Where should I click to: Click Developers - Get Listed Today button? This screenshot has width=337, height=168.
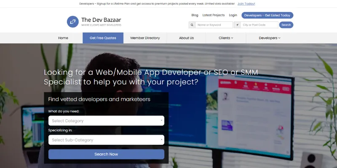click(267, 15)
